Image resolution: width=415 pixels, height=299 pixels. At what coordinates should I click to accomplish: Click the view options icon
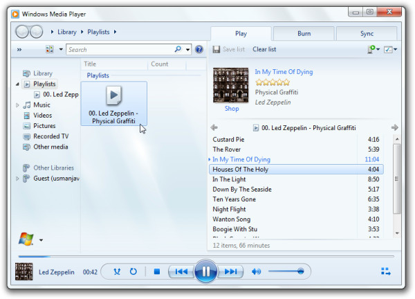click(x=50, y=49)
